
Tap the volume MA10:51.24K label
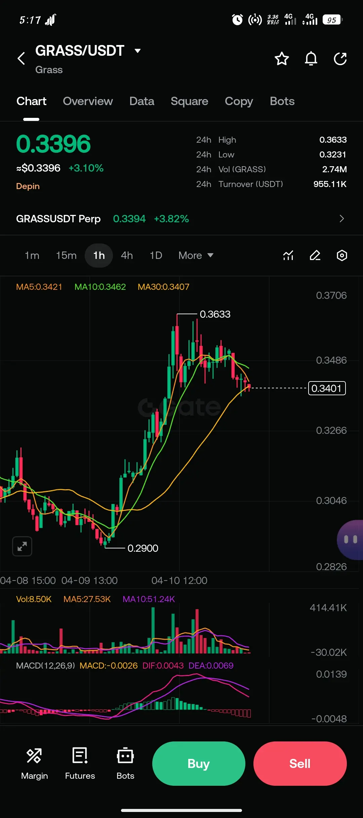[149, 599]
